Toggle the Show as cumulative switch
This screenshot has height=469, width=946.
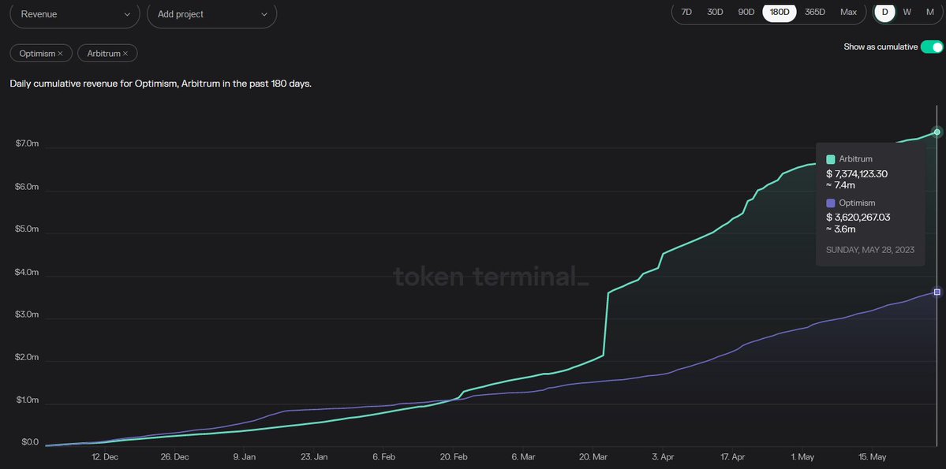932,47
